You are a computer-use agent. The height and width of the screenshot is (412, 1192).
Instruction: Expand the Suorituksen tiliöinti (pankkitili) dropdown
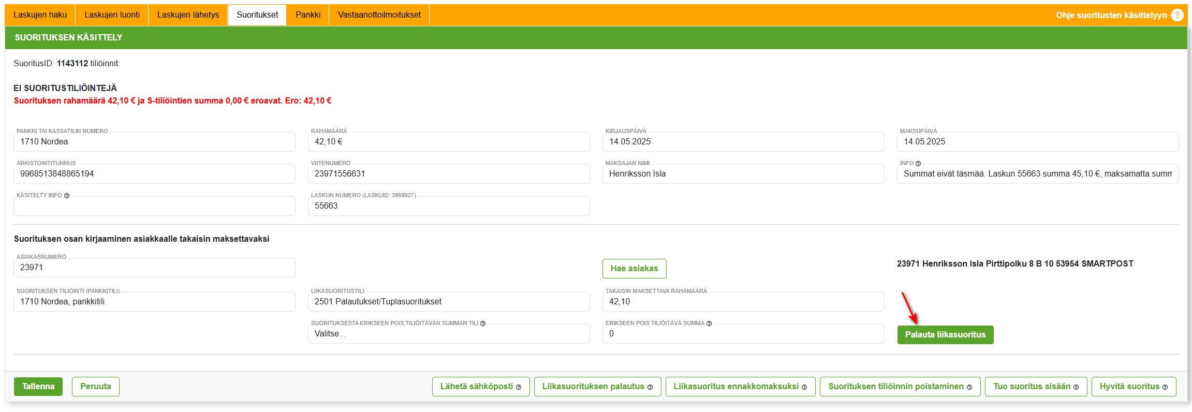point(154,302)
